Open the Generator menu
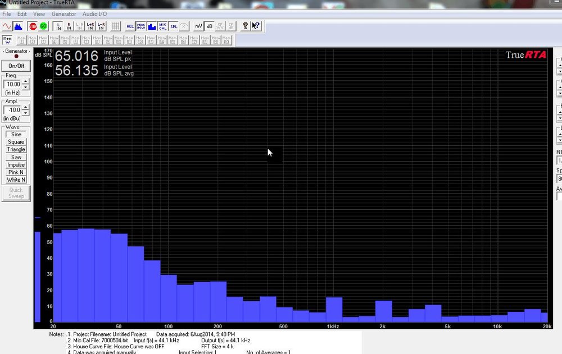The height and width of the screenshot is (354, 562). [x=64, y=14]
